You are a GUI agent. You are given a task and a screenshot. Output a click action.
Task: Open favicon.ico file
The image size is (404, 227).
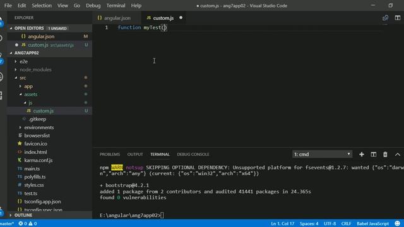49,144
